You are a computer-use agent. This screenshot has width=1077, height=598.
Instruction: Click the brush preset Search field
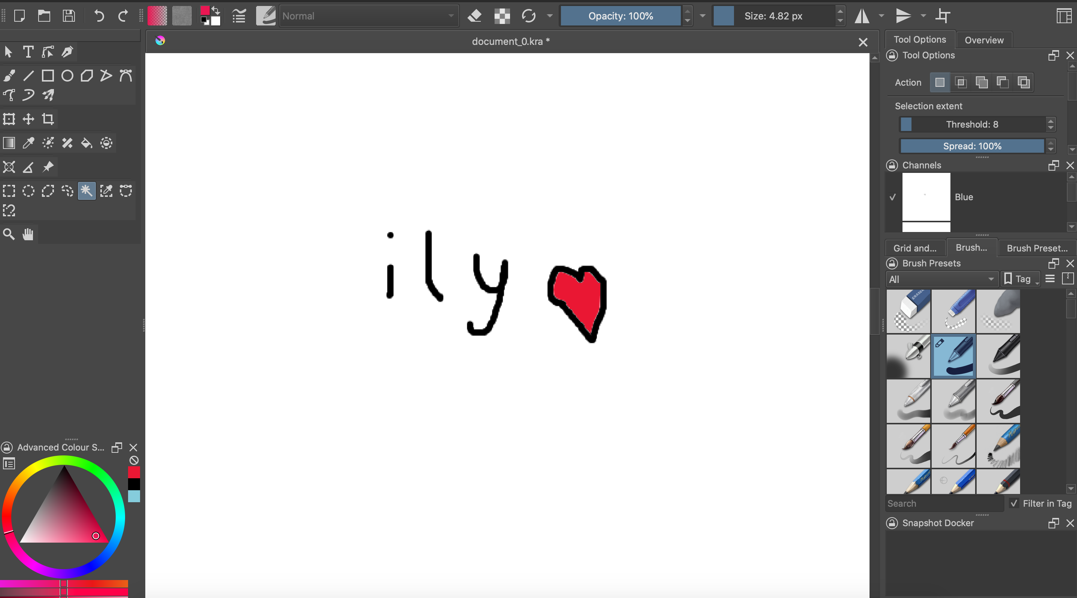[944, 503]
